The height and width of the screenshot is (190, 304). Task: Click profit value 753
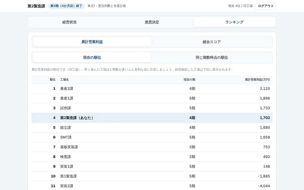click(267, 147)
